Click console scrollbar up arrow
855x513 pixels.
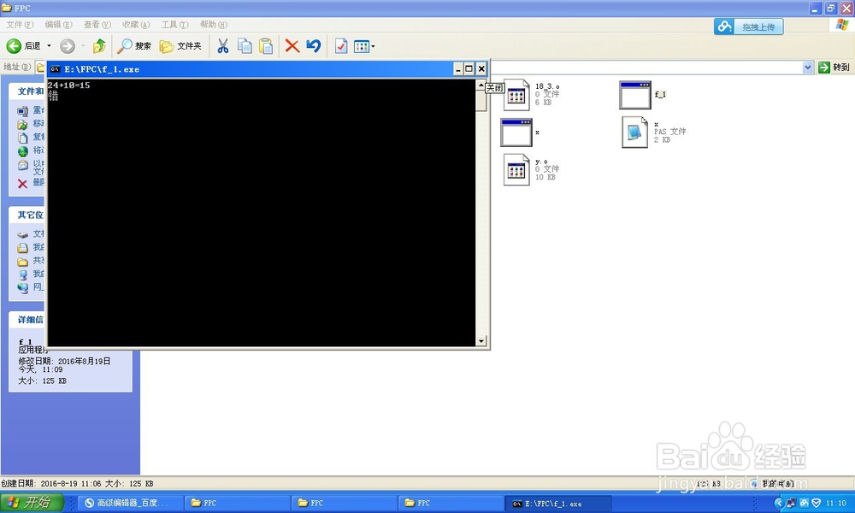click(481, 85)
